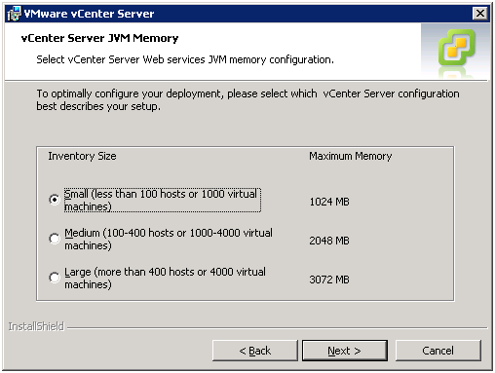Image resolution: width=495 pixels, height=373 pixels.
Task: Click the Next button
Action: tap(345, 351)
